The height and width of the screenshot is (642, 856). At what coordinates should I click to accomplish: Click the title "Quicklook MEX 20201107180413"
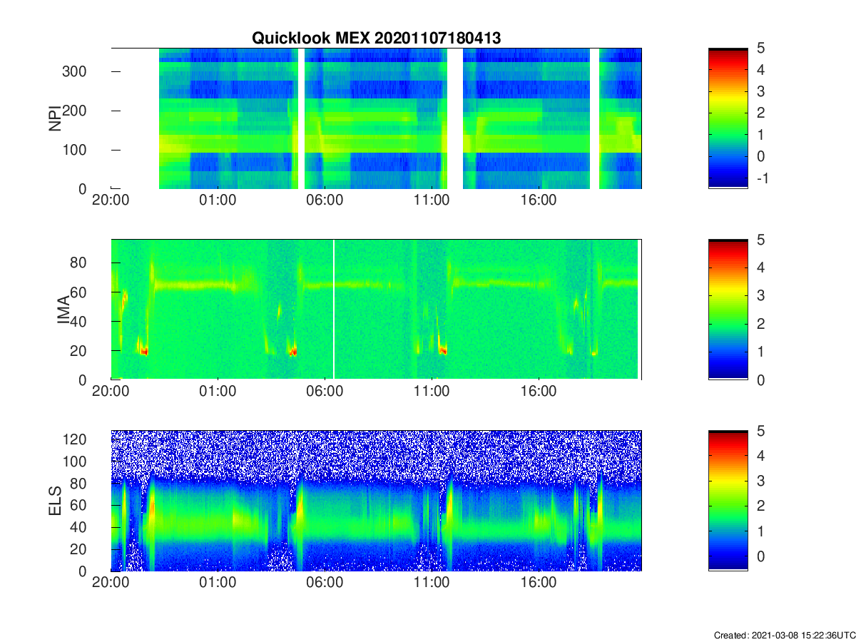(376, 39)
